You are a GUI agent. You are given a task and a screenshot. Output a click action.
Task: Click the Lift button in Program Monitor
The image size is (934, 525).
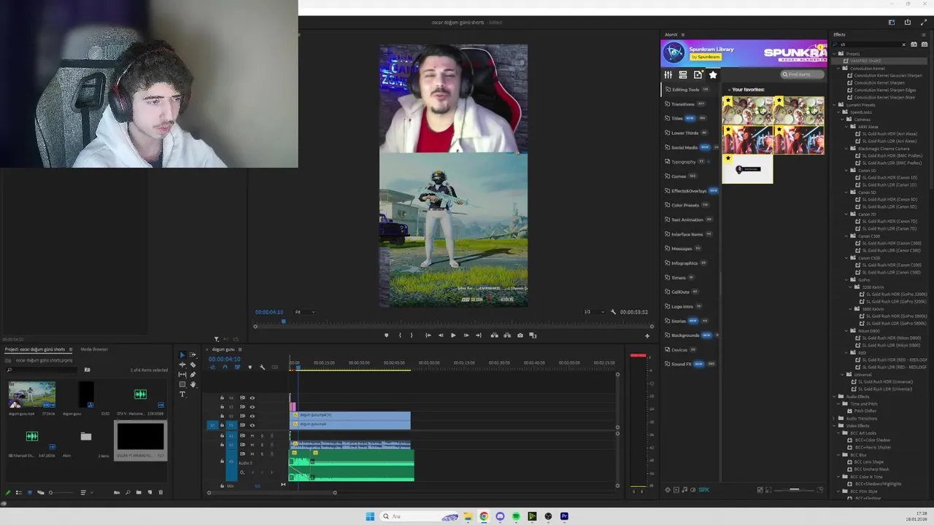tap(495, 335)
